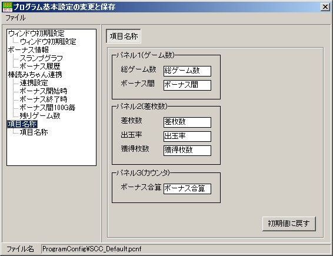
Task: Click the ボーナス合算 text field
Action: pos(187,189)
